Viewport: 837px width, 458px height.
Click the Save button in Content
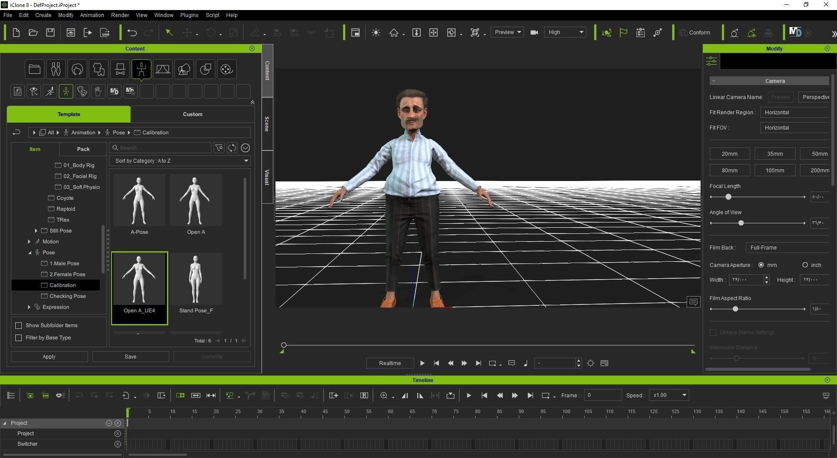point(130,357)
